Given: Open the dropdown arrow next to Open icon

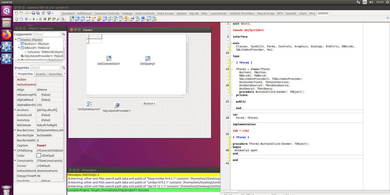Looking at the screenshot, I should pyautogui.click(x=30, y=13).
